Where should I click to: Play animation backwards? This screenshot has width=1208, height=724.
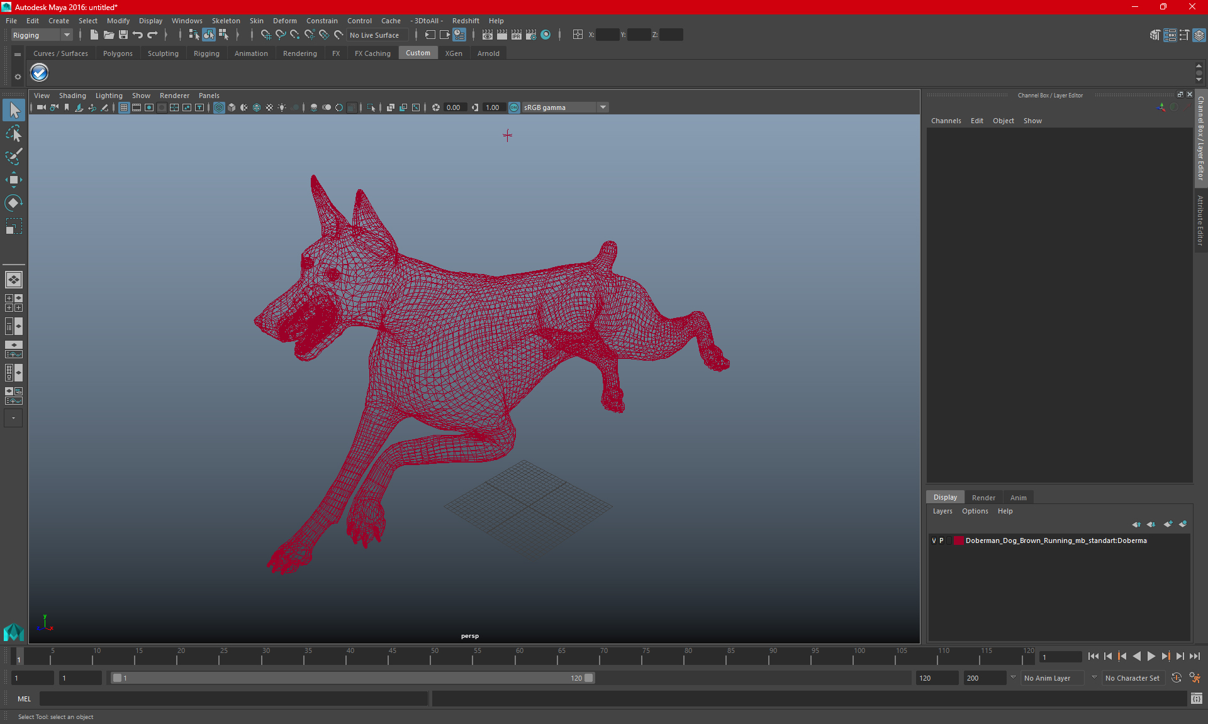(x=1136, y=656)
